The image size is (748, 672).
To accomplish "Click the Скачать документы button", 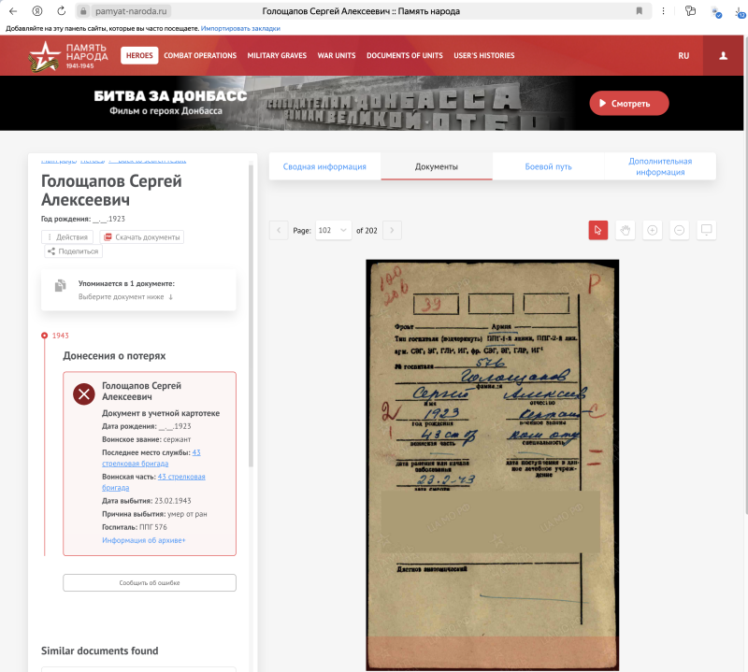I will coord(142,237).
